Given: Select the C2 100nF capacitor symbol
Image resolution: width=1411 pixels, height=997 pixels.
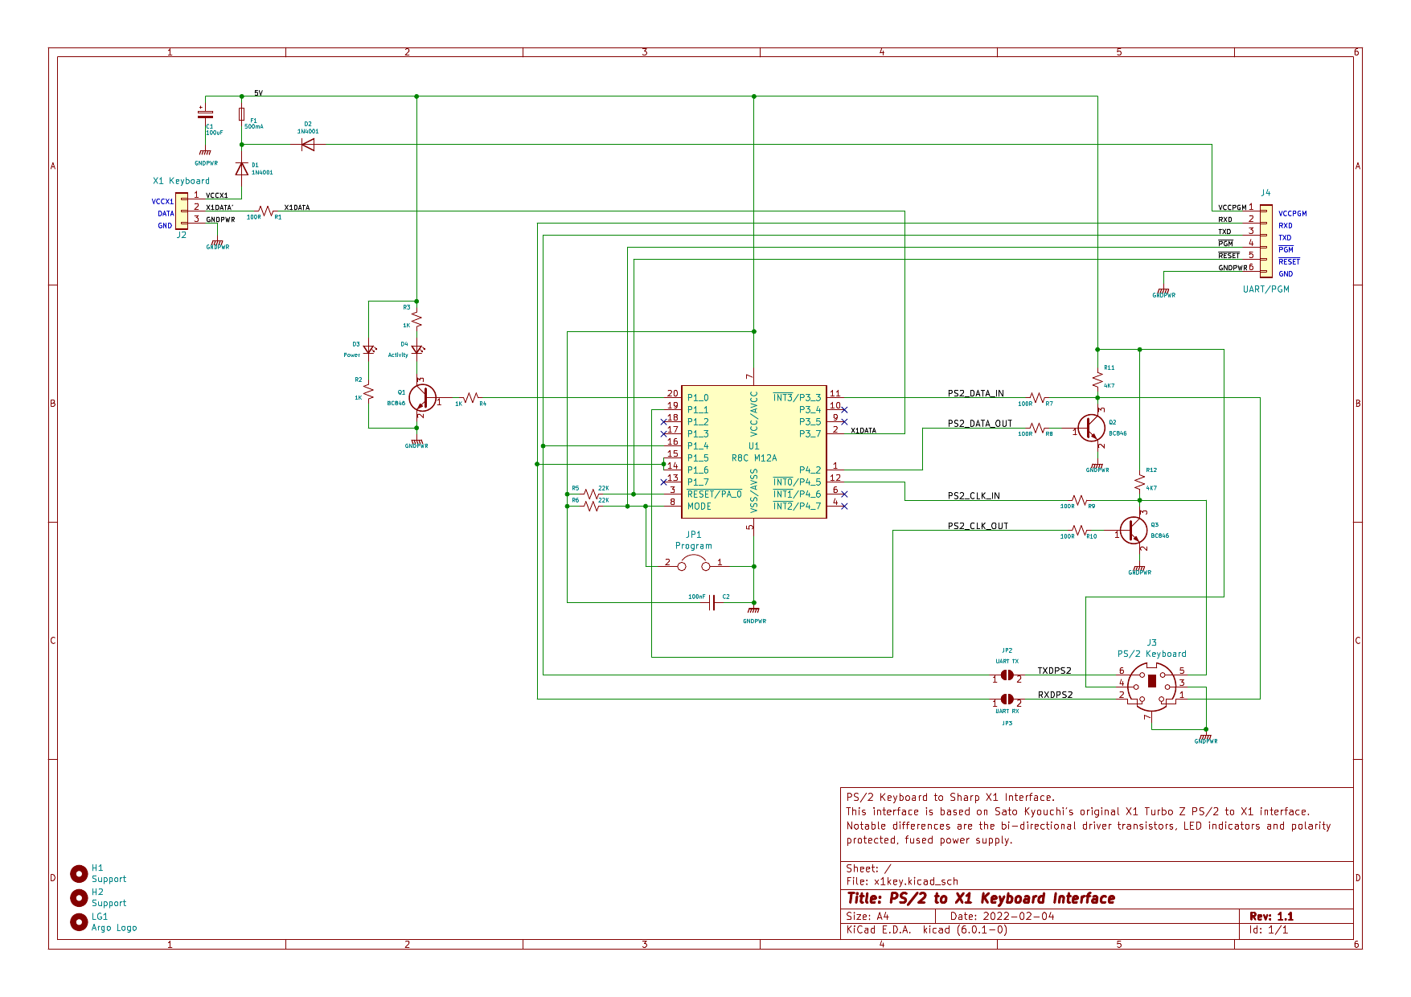Looking at the screenshot, I should [x=712, y=603].
